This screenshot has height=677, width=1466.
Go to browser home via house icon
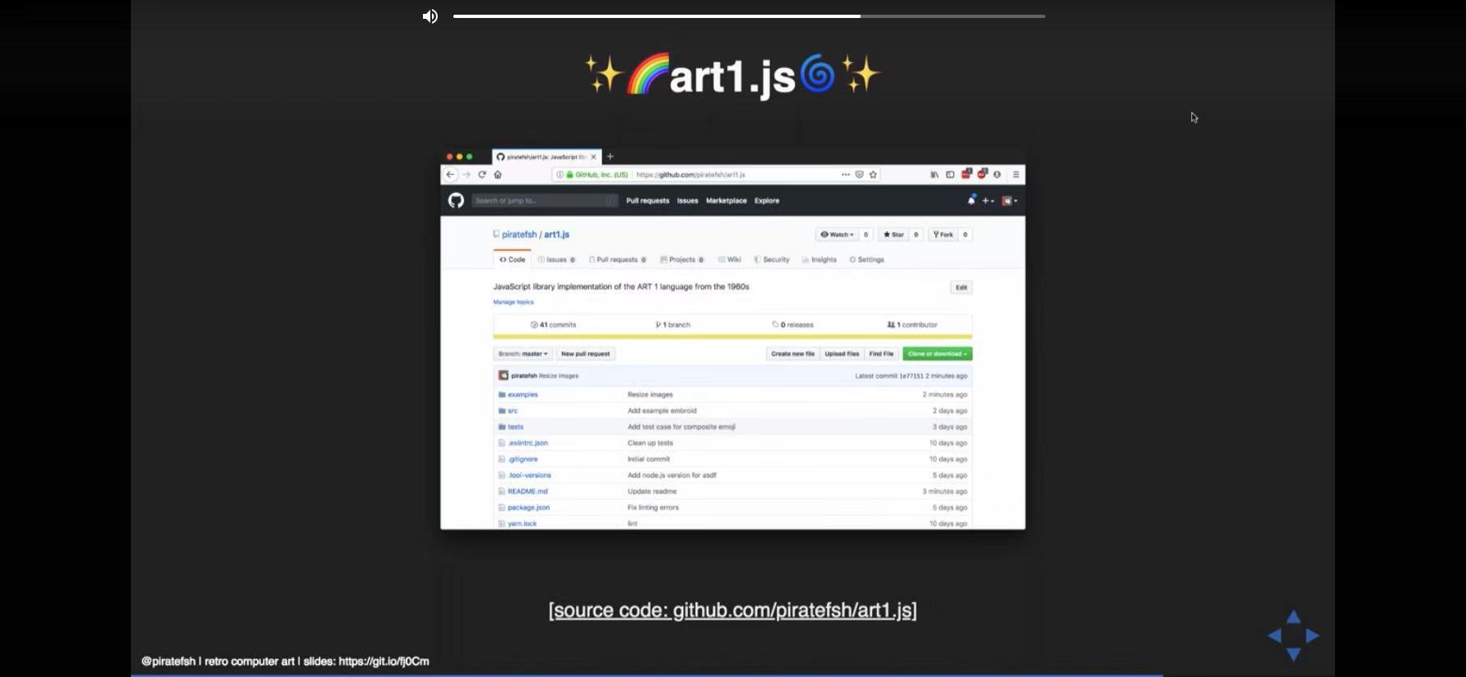coord(497,174)
